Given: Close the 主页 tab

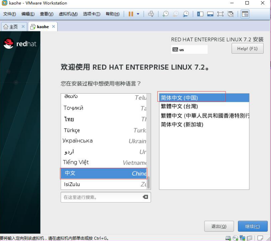Looking at the screenshot, I should tap(23, 27).
